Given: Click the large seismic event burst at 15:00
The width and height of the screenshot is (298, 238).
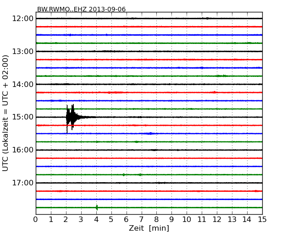Looking at the screenshot, I should click(73, 118).
